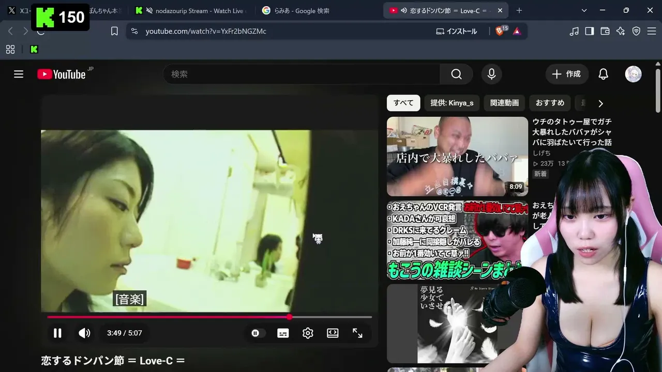
Task: Click the インストール install app button
Action: pos(456,31)
